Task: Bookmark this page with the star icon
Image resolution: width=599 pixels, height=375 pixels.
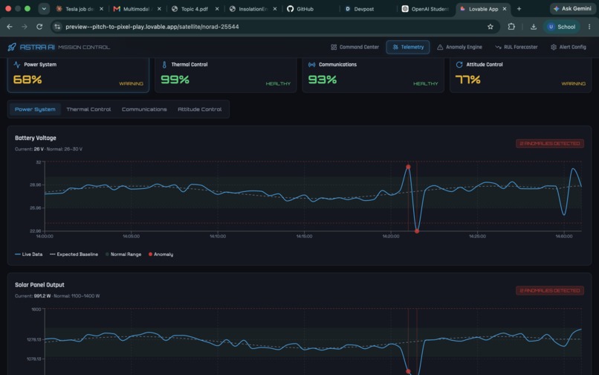Action: 490,27
